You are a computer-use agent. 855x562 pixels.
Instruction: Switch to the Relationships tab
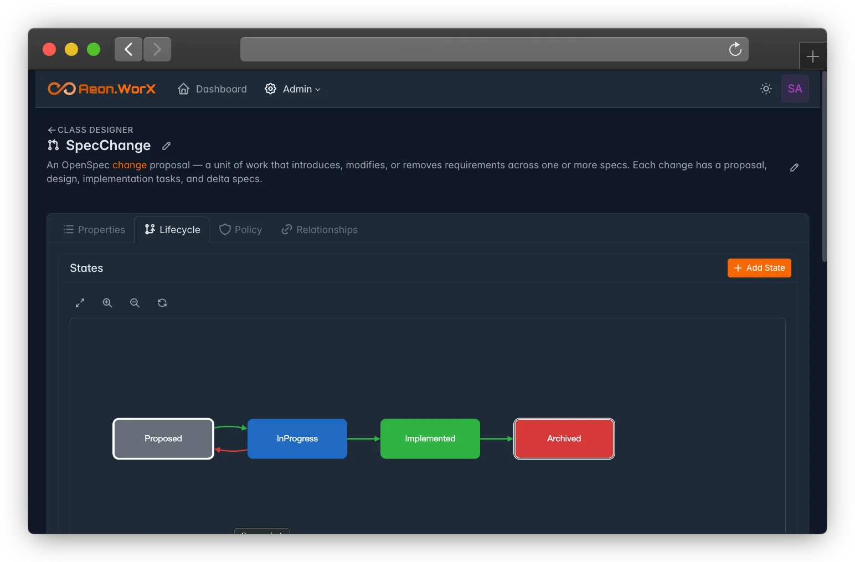[x=320, y=230]
